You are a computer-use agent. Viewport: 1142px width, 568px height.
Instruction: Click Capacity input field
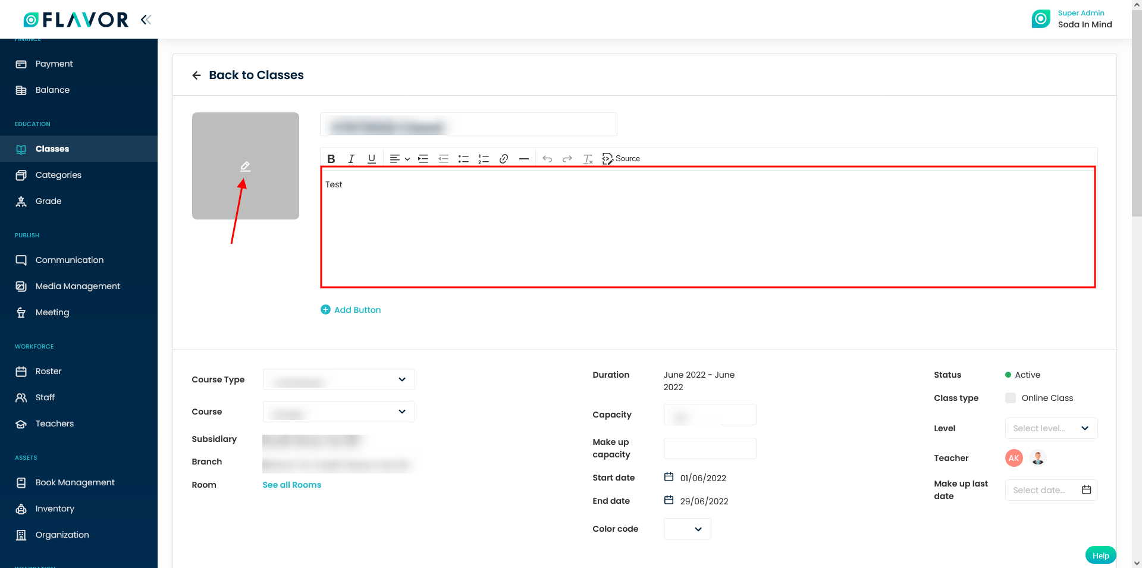[x=710, y=415]
